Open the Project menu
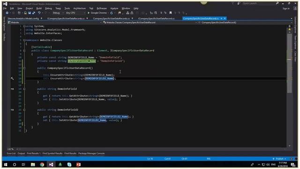The image size is (300, 169). click(x=29, y=8)
